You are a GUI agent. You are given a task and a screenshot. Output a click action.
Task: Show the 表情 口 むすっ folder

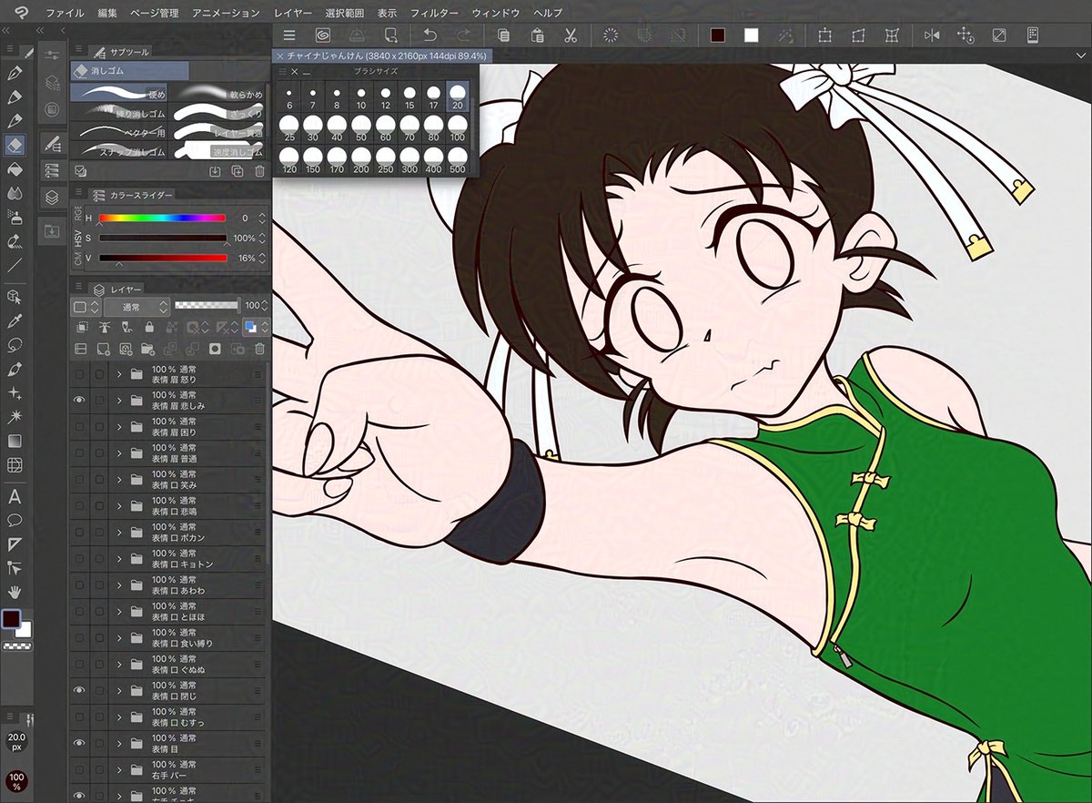pos(80,717)
